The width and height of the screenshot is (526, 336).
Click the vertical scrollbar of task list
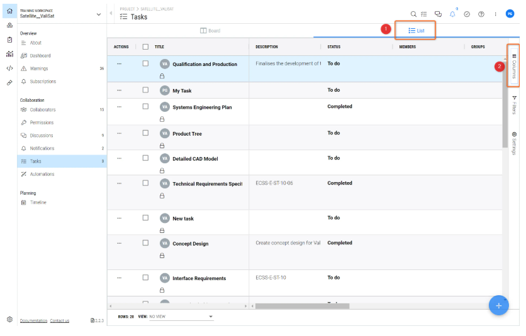[x=505, y=104]
